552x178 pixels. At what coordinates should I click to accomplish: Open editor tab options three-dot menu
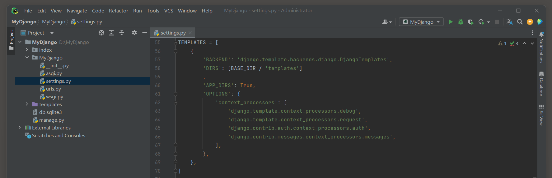point(532,33)
